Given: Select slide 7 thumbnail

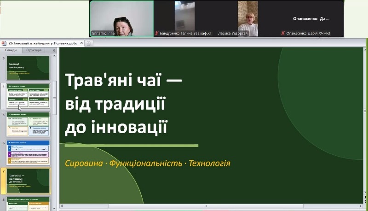Looking at the screenshot, I should point(28,181).
